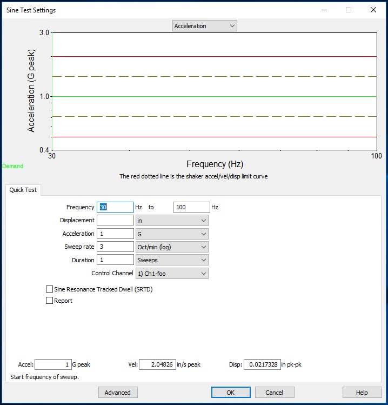
Task: Open the Duration units dropdown showing Sweeps
Action: click(172, 260)
